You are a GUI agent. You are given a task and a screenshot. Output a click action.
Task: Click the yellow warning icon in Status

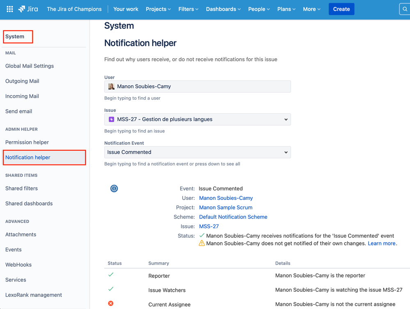[x=202, y=243]
